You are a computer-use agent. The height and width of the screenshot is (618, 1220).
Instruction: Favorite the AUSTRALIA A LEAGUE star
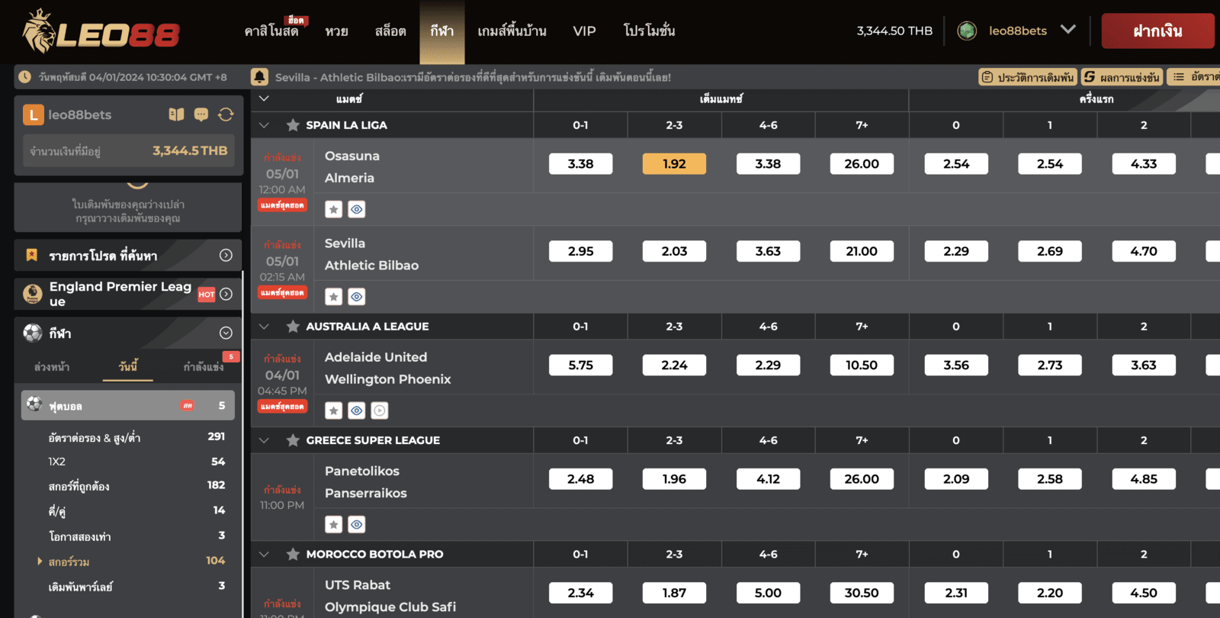293,327
